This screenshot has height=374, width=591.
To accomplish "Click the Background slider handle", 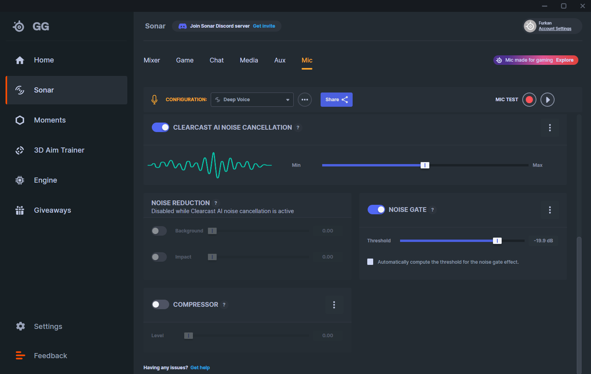I will coord(212,231).
